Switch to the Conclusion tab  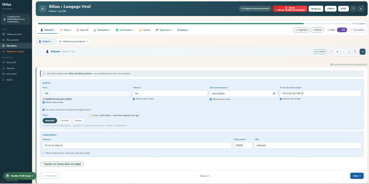tap(125, 30)
